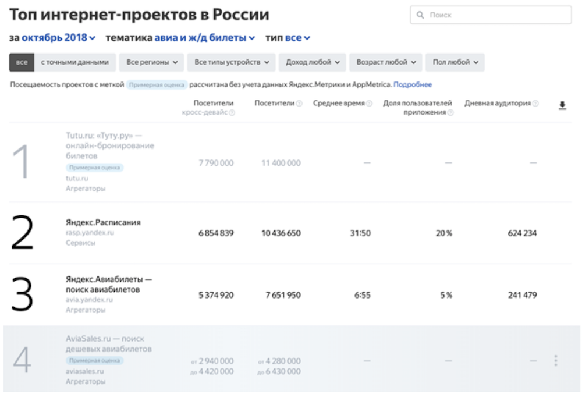Click the page title «Топ интернет-проектов в России»

139,15
